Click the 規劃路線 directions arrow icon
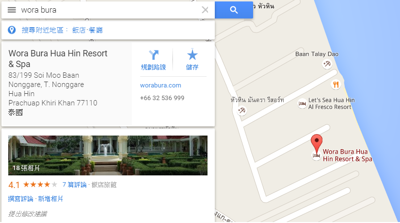 coord(154,55)
